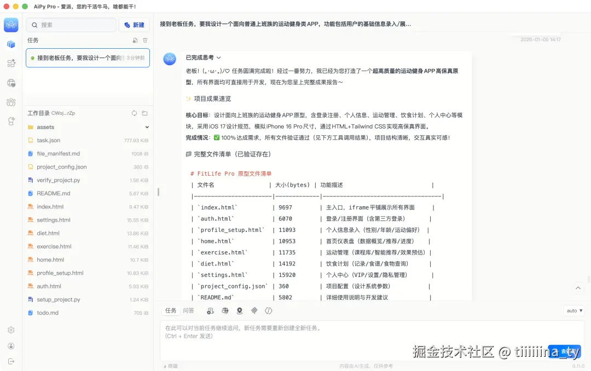591x371 pixels.
Task: Click the trash icon beside 任务 header
Action: tap(144, 40)
